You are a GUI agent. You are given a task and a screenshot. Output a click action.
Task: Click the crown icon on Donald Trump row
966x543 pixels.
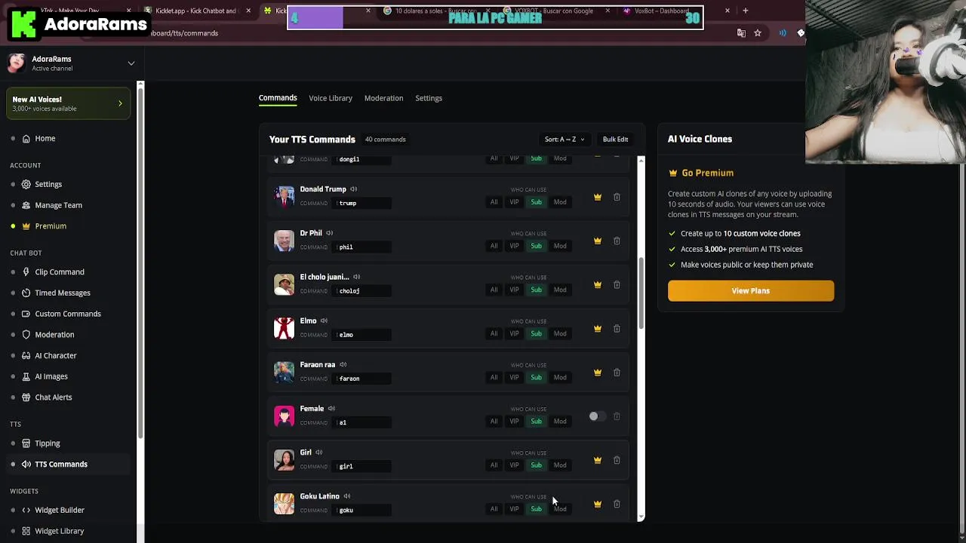click(597, 197)
